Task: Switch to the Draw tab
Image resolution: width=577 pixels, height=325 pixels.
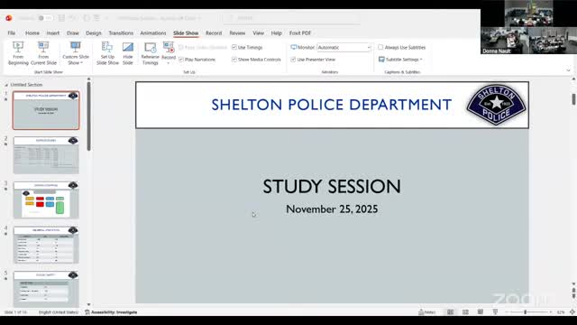Action: pyautogui.click(x=73, y=32)
